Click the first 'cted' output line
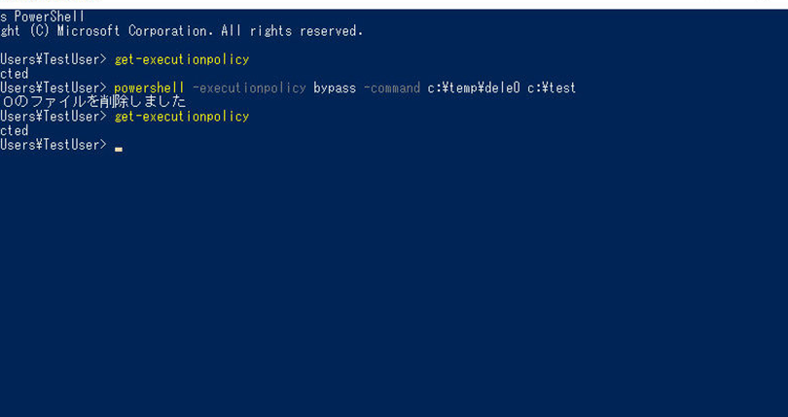The width and height of the screenshot is (788, 417). (x=15, y=74)
